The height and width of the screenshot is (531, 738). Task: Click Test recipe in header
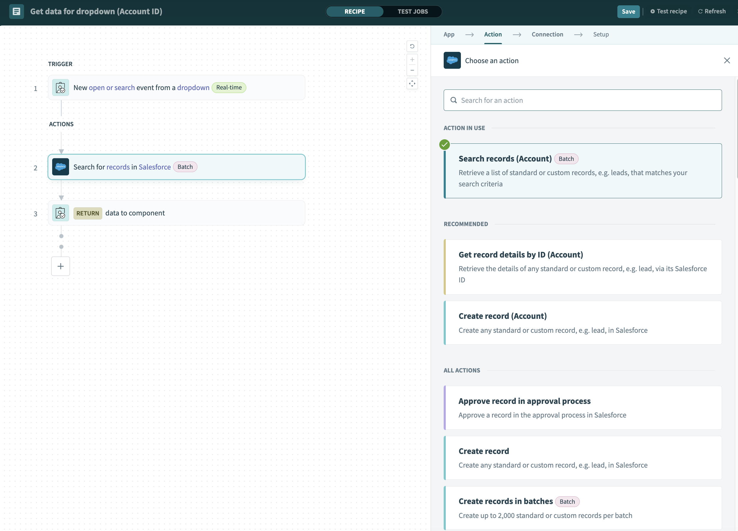[668, 11]
